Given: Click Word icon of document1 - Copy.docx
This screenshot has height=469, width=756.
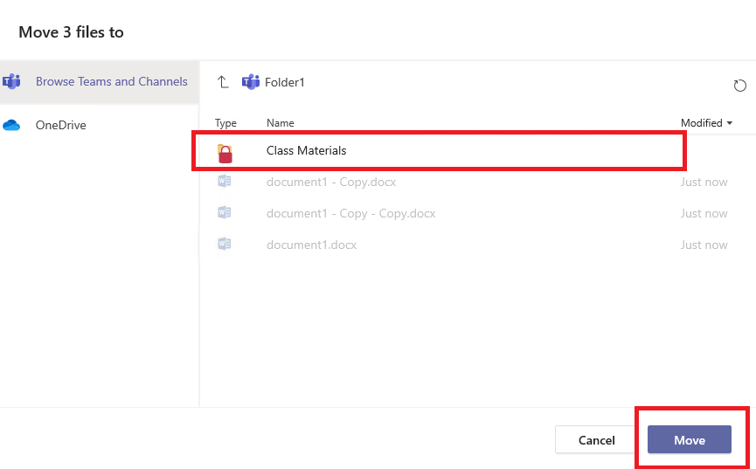Looking at the screenshot, I should tap(225, 182).
